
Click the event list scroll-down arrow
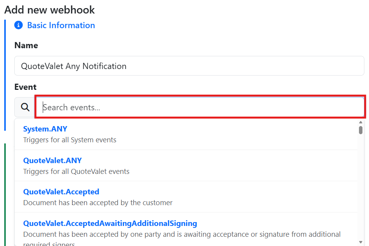(x=361, y=242)
